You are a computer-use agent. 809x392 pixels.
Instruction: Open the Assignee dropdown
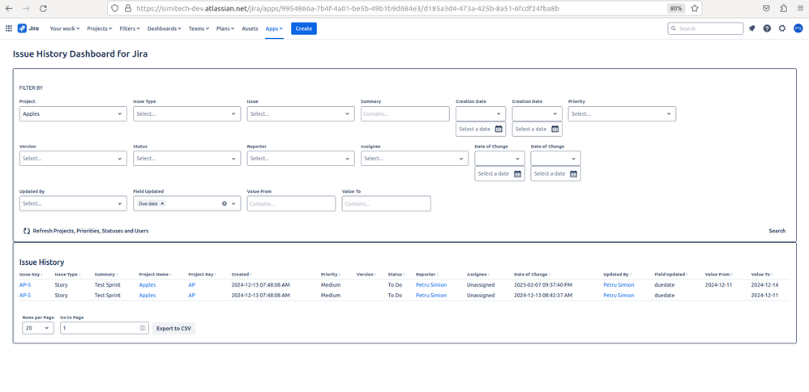(414, 159)
